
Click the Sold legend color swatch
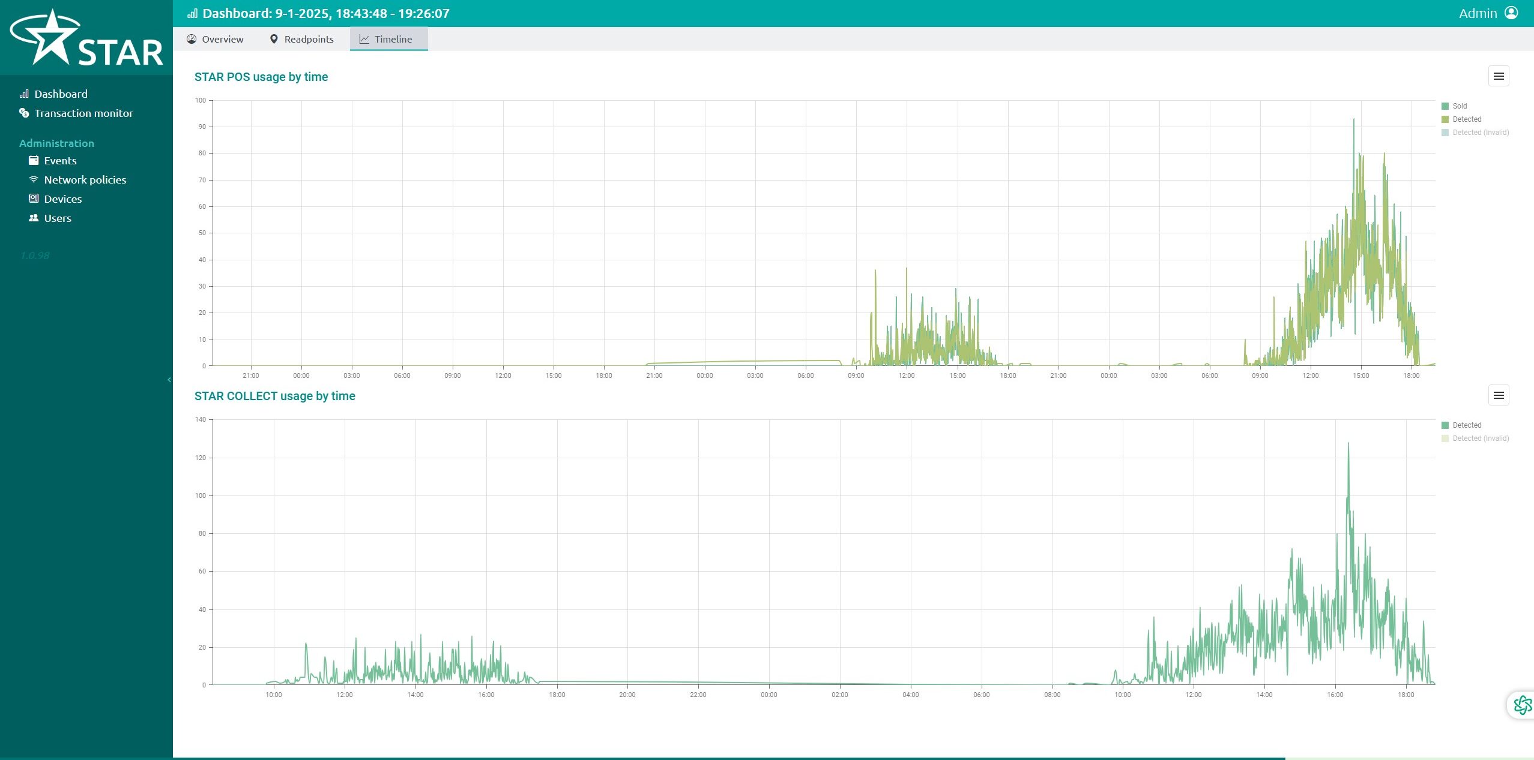tap(1445, 106)
